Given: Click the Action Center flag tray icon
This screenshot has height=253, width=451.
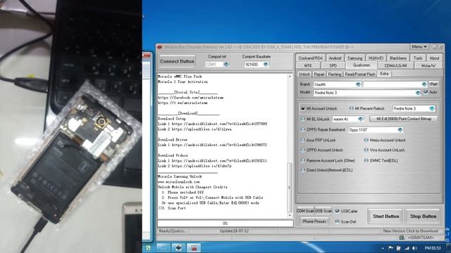Looking at the screenshot, I should [390, 248].
